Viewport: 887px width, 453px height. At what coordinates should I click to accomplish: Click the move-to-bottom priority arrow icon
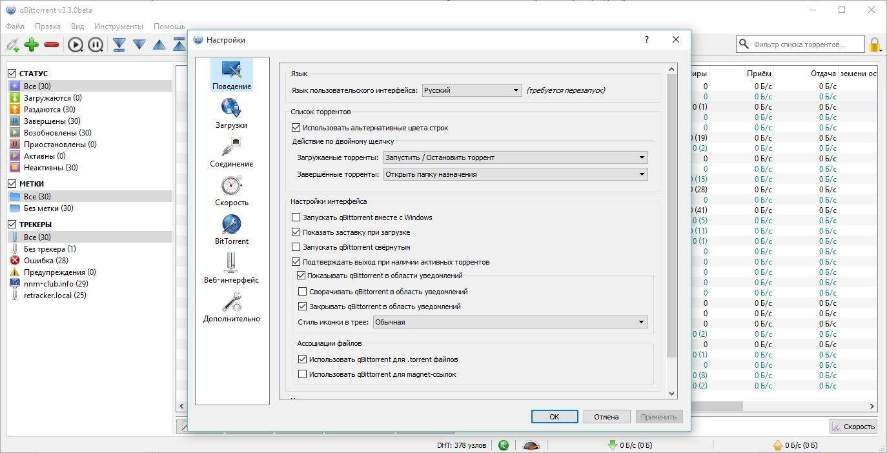click(x=119, y=45)
